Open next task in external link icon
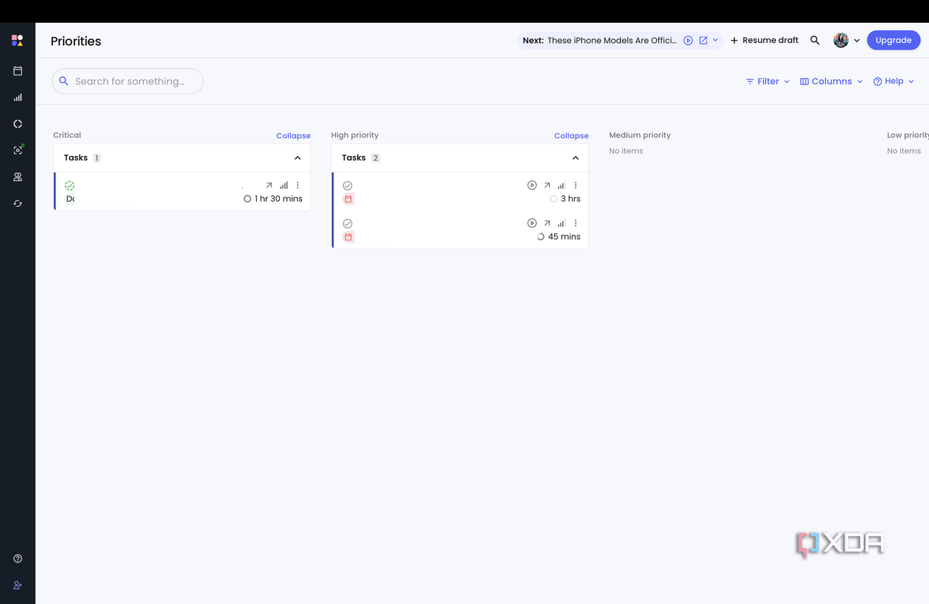Screen dimensions: 929x604 (704, 41)
